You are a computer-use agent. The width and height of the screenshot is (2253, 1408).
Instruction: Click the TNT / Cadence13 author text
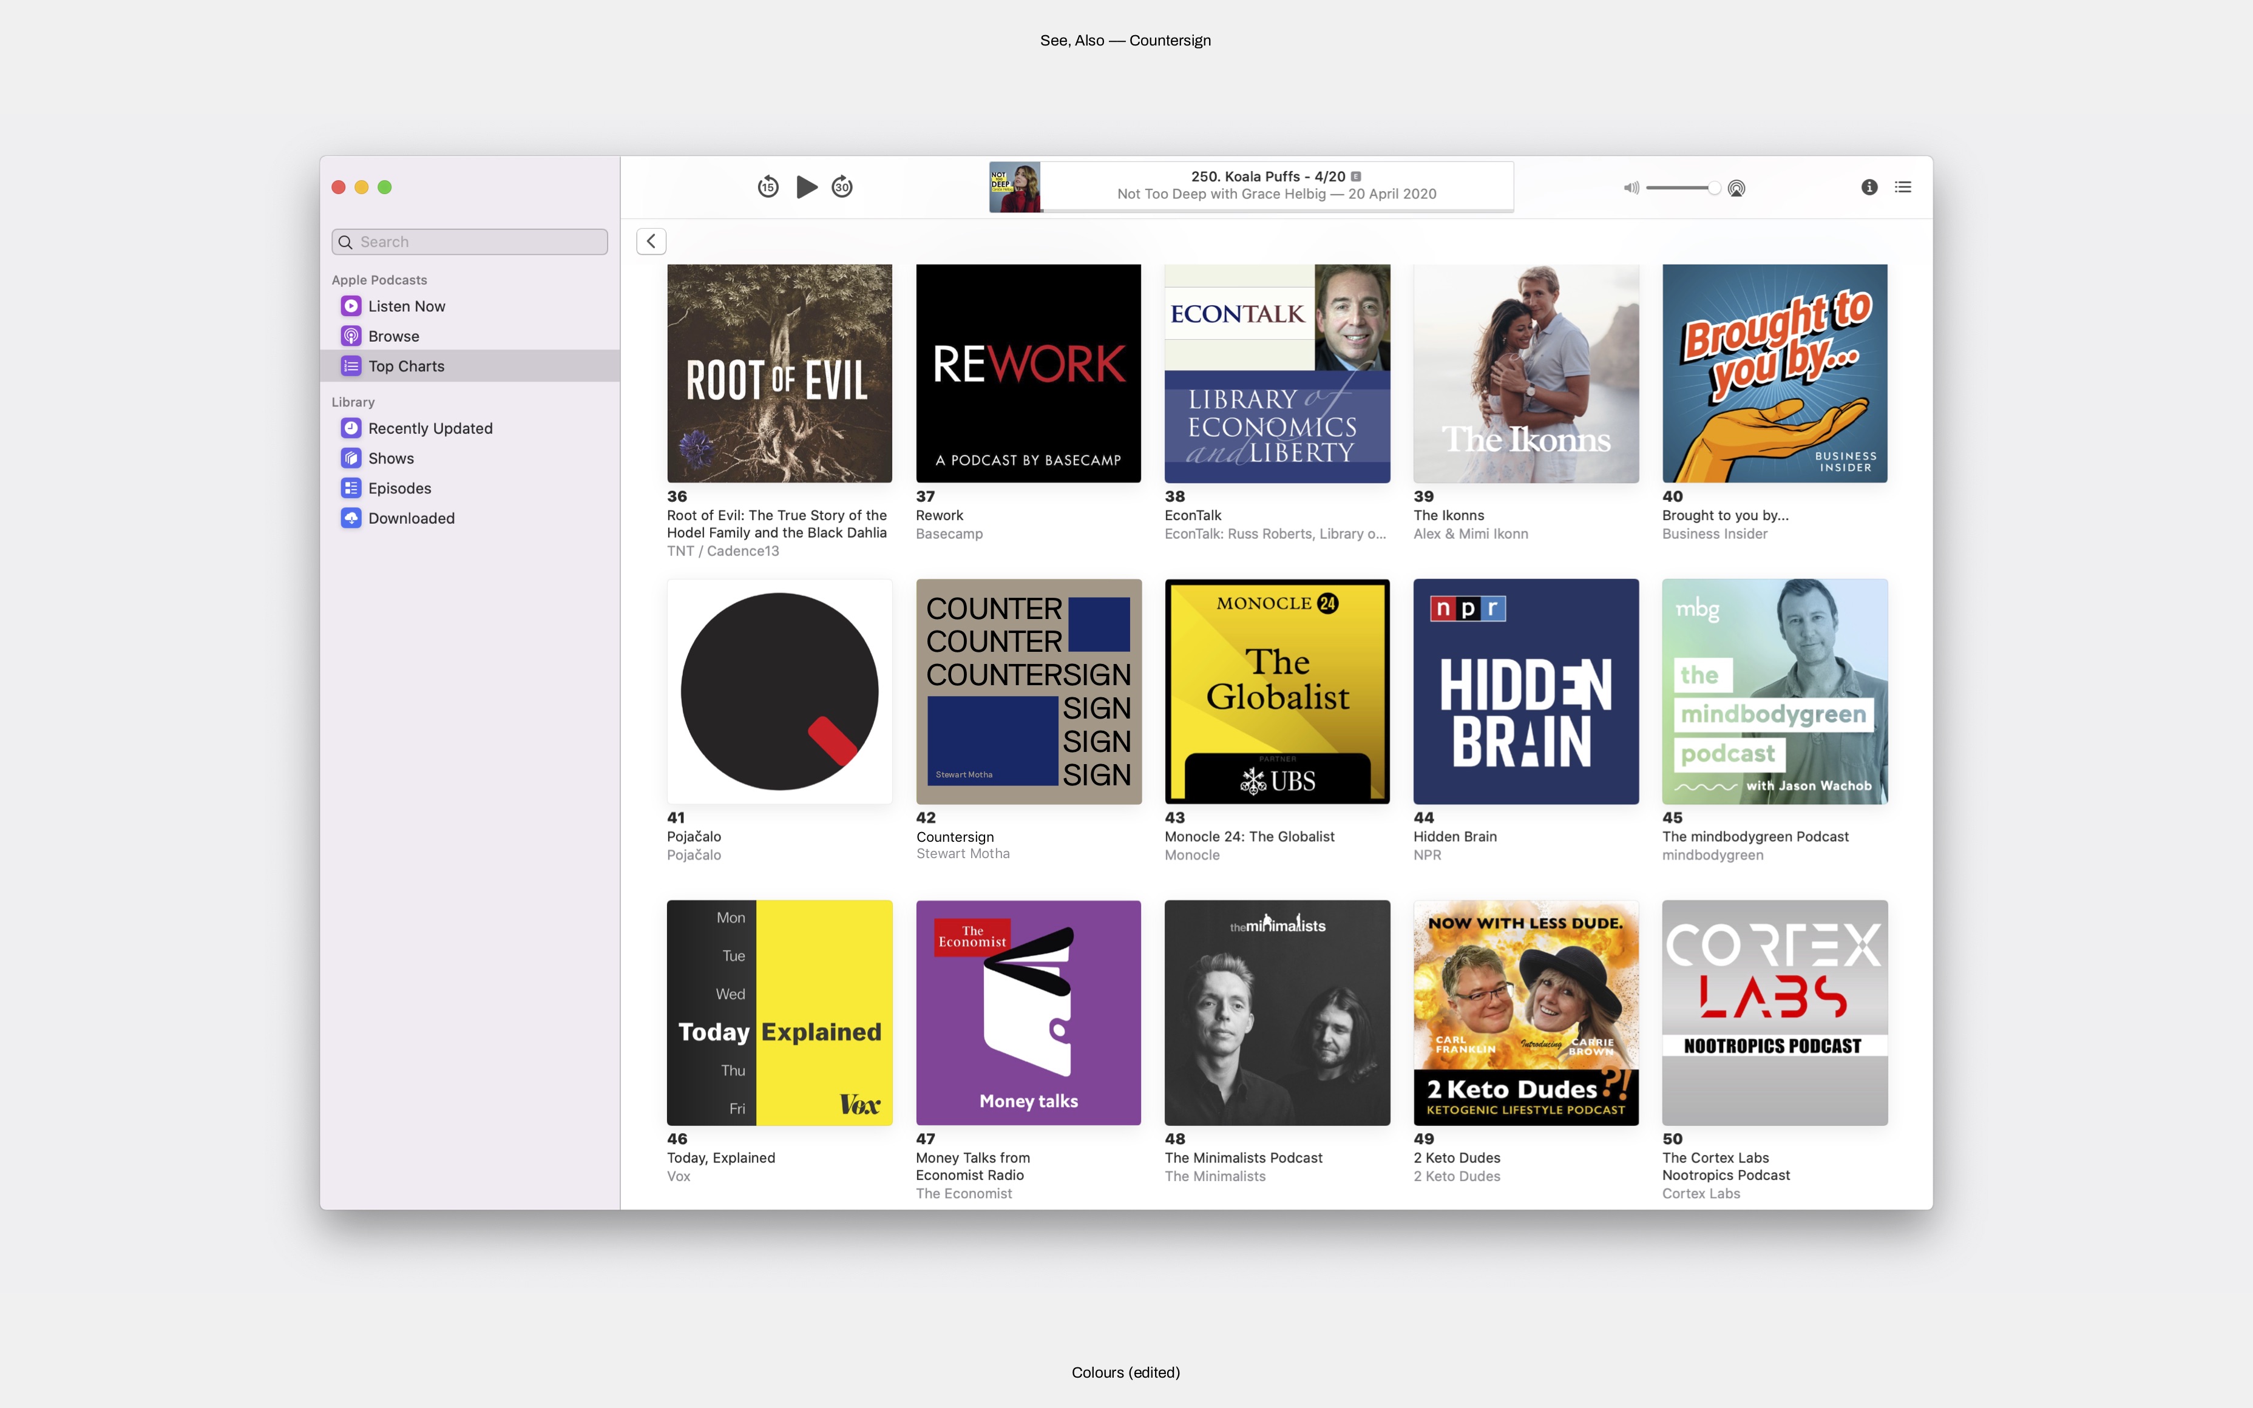point(723,550)
